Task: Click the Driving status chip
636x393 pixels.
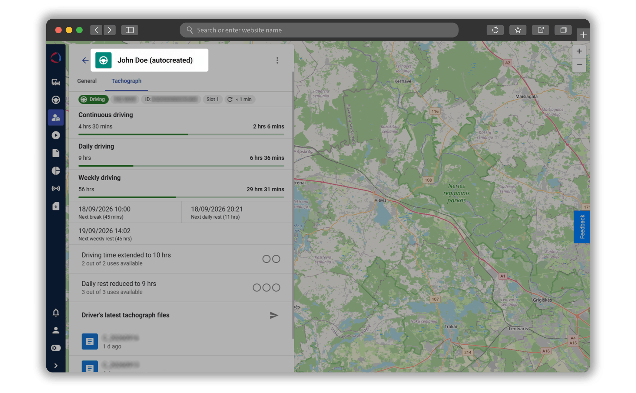Action: 93,99
